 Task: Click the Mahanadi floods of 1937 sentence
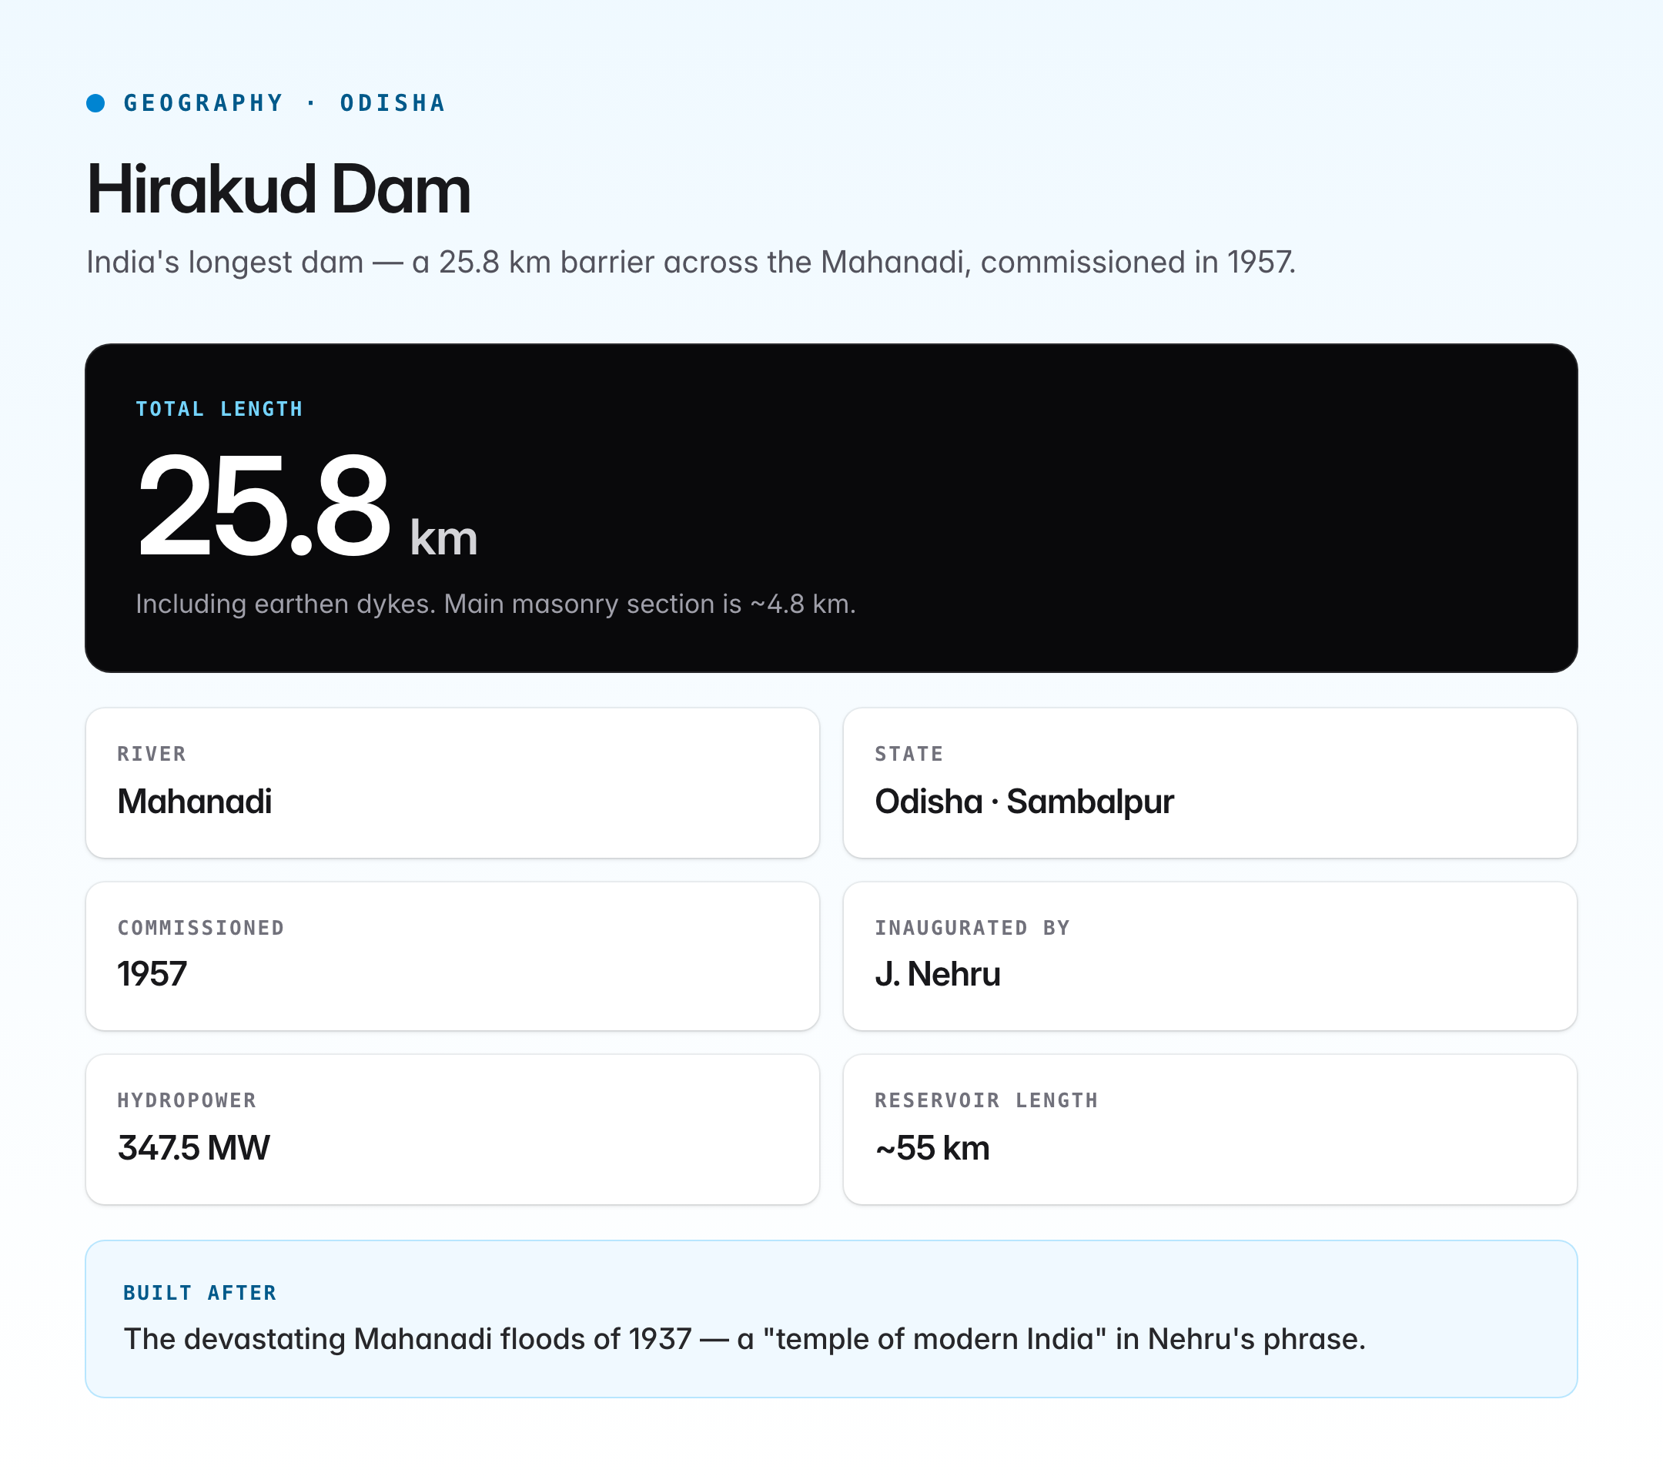[745, 1340]
